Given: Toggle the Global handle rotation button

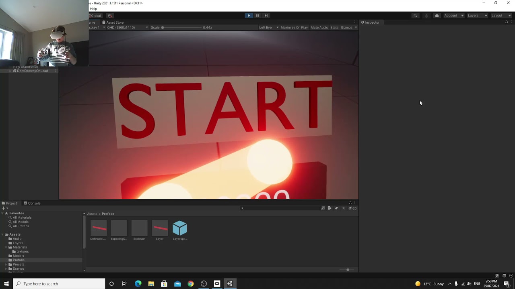Looking at the screenshot, I should coord(95,16).
